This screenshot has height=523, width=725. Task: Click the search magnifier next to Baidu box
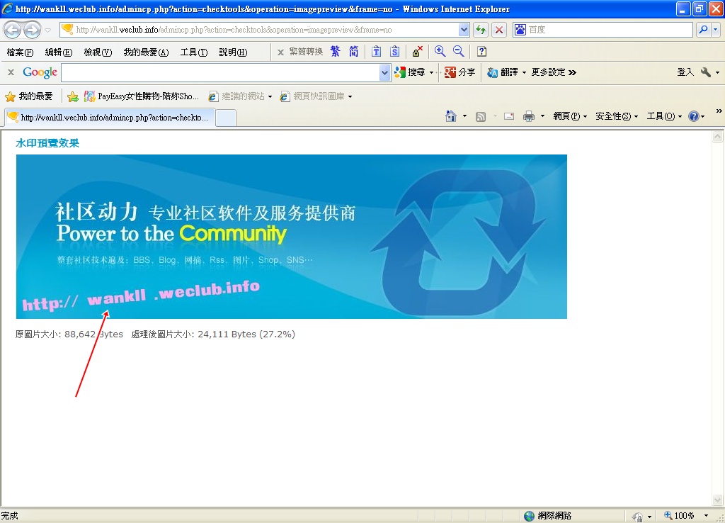[703, 30]
